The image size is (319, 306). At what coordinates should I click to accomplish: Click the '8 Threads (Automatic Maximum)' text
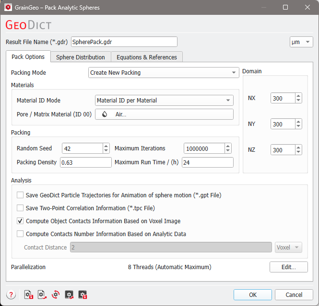click(x=170, y=267)
